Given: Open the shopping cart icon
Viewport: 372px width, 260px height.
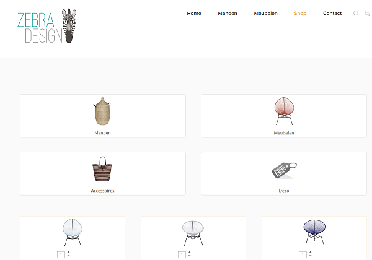Looking at the screenshot, I should click(367, 14).
